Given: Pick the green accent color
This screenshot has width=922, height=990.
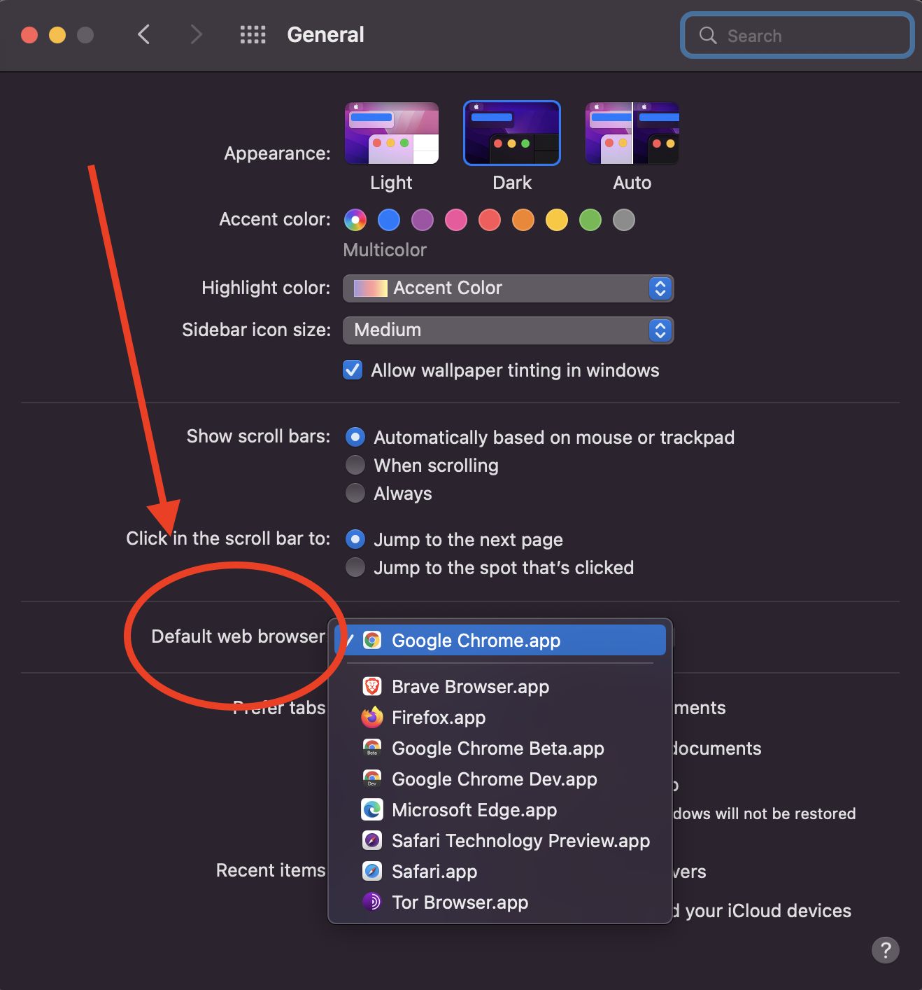Looking at the screenshot, I should pyautogui.click(x=590, y=220).
